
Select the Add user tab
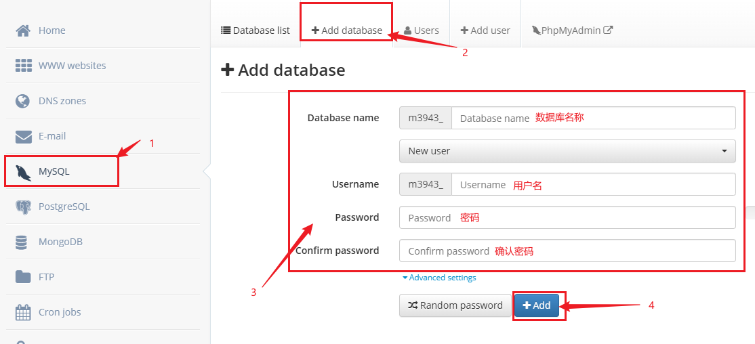tap(485, 30)
